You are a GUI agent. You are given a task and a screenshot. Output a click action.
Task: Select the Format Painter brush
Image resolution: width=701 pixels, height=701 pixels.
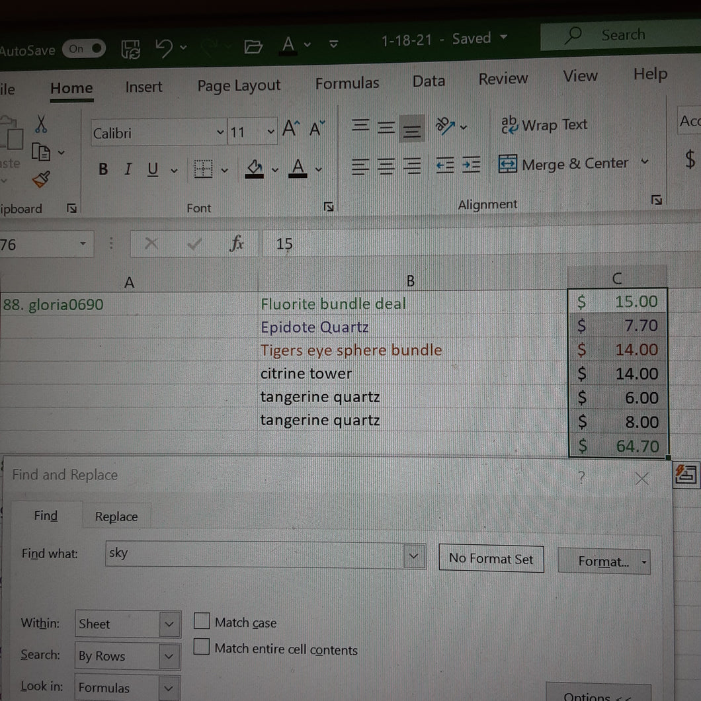(x=41, y=180)
